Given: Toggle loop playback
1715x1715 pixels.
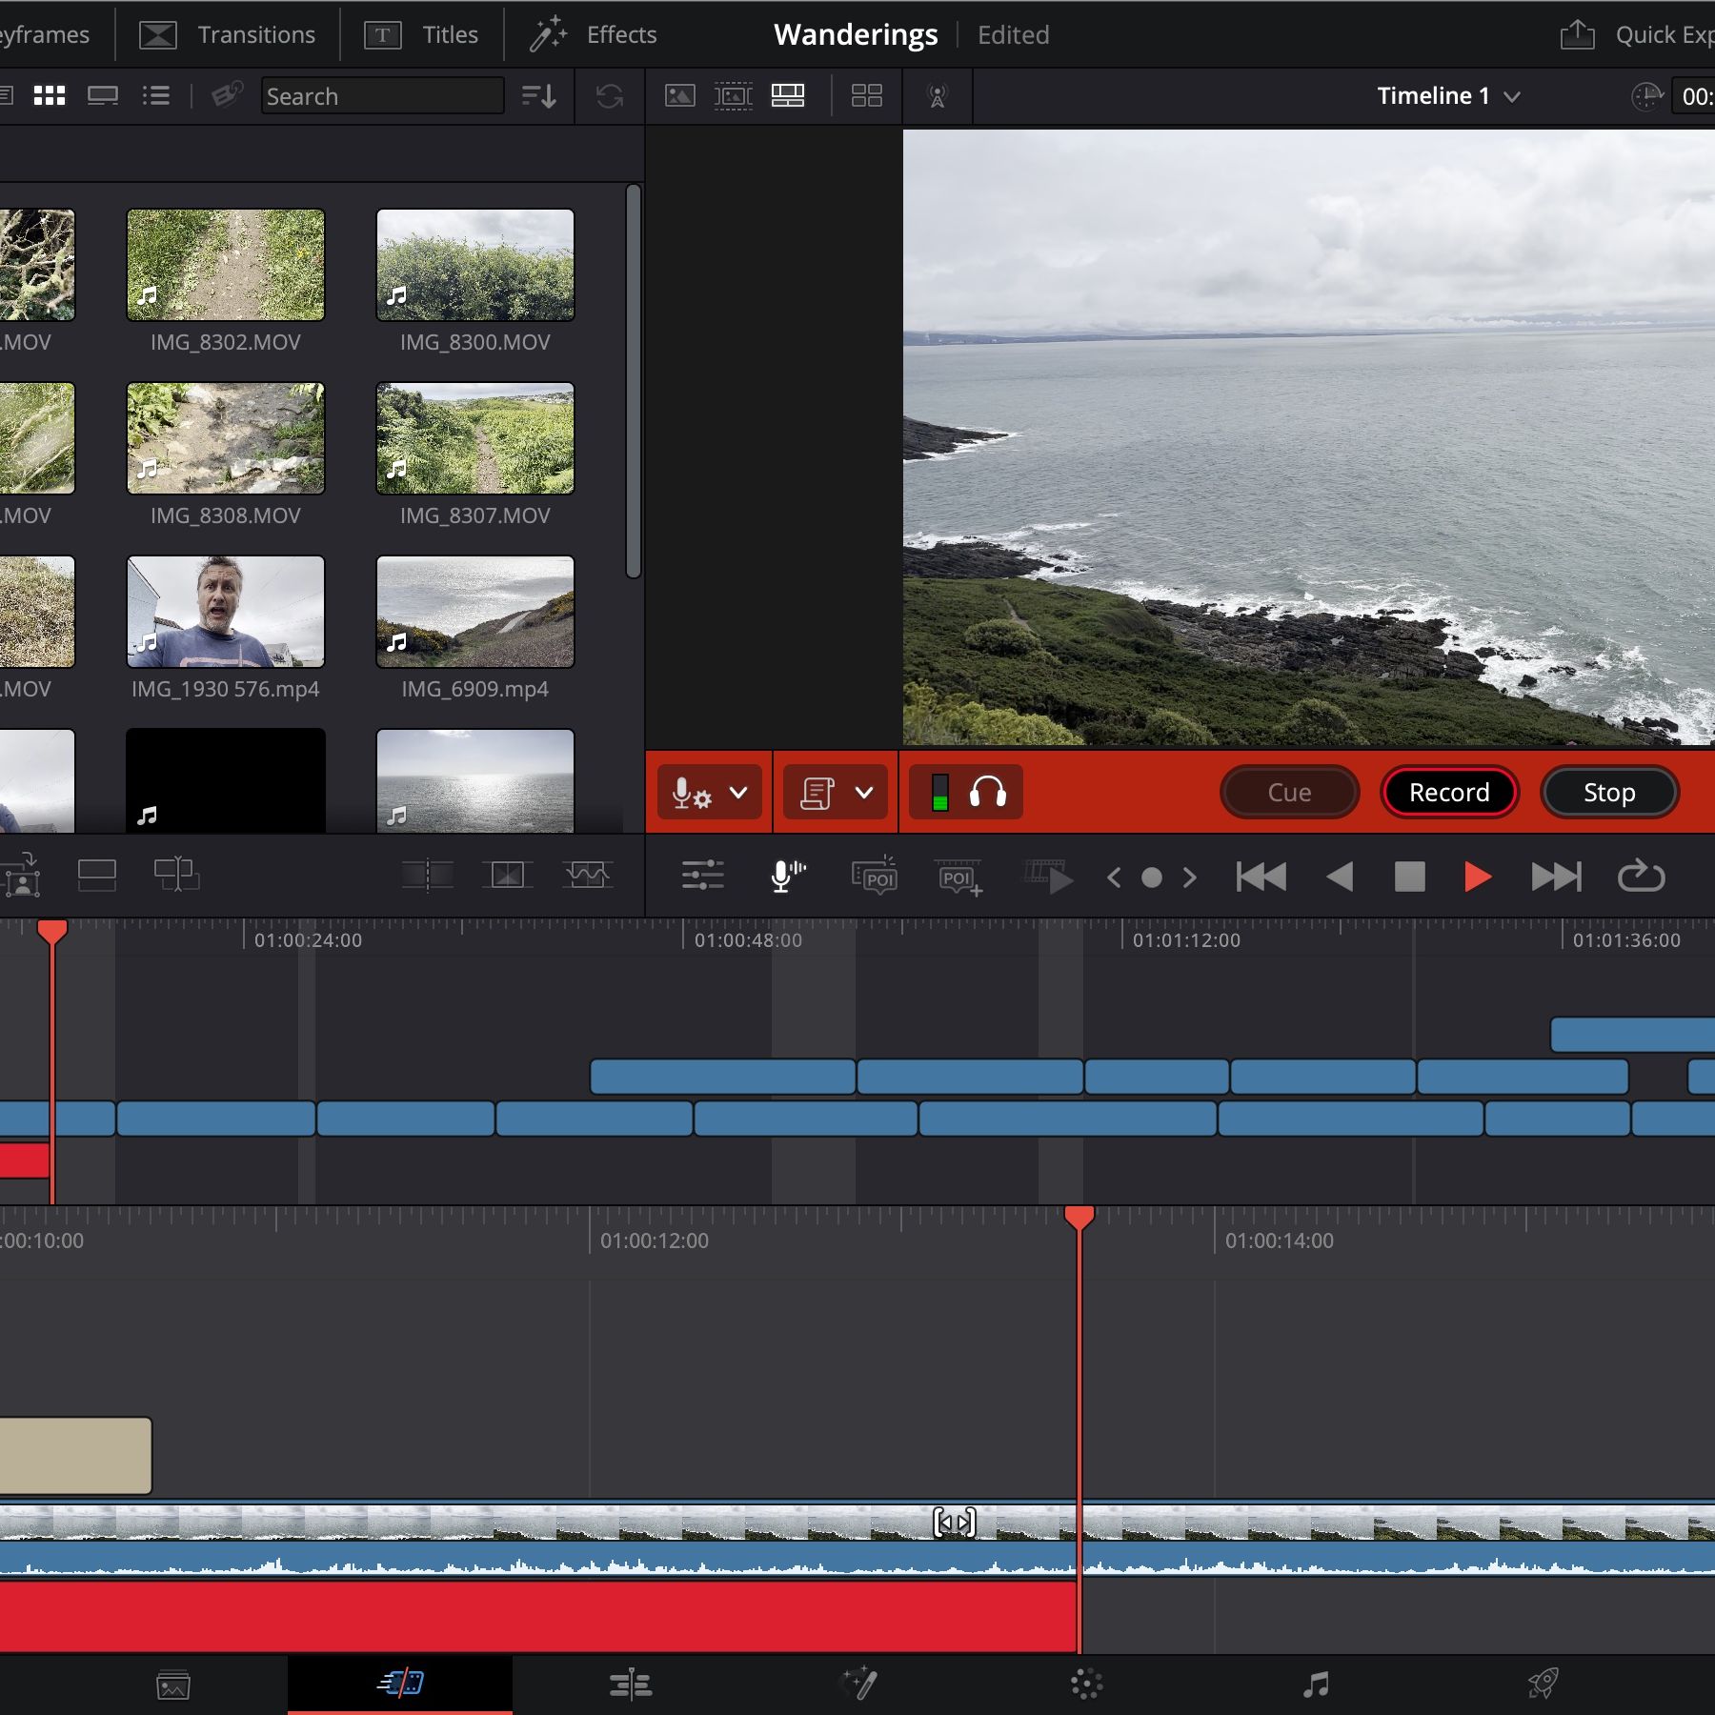Looking at the screenshot, I should point(1641,876).
